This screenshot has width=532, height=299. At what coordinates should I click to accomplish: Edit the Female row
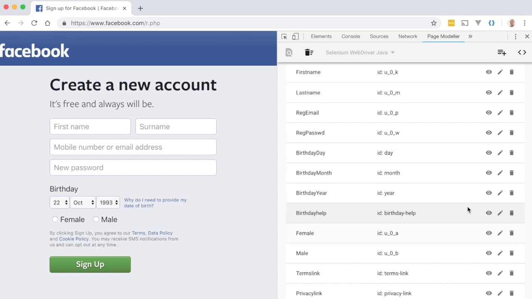click(x=500, y=233)
